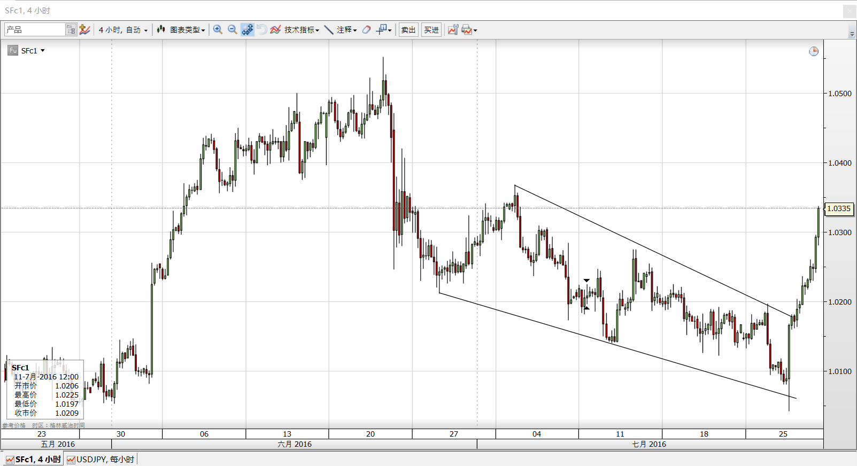
Task: Zoom in on the chart
Action: point(218,30)
